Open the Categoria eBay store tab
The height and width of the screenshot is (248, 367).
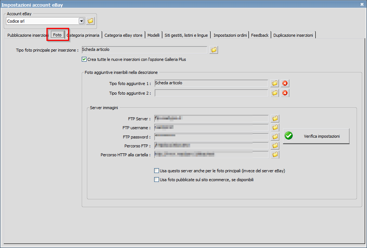tap(123, 35)
